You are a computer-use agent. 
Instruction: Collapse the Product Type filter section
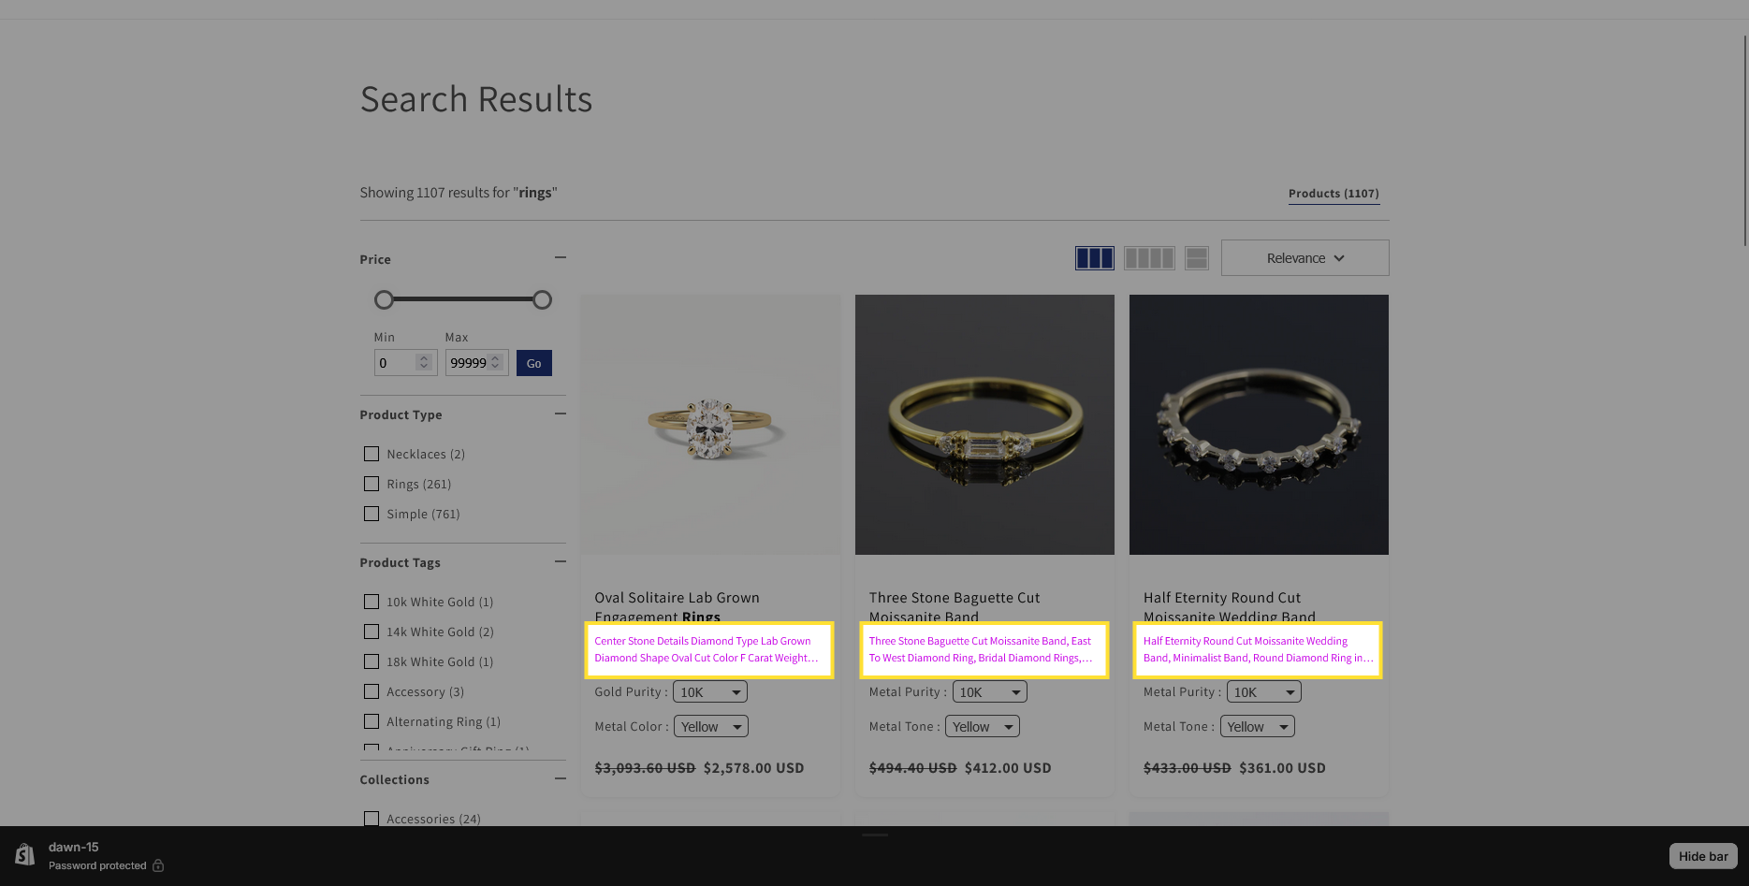(x=560, y=414)
